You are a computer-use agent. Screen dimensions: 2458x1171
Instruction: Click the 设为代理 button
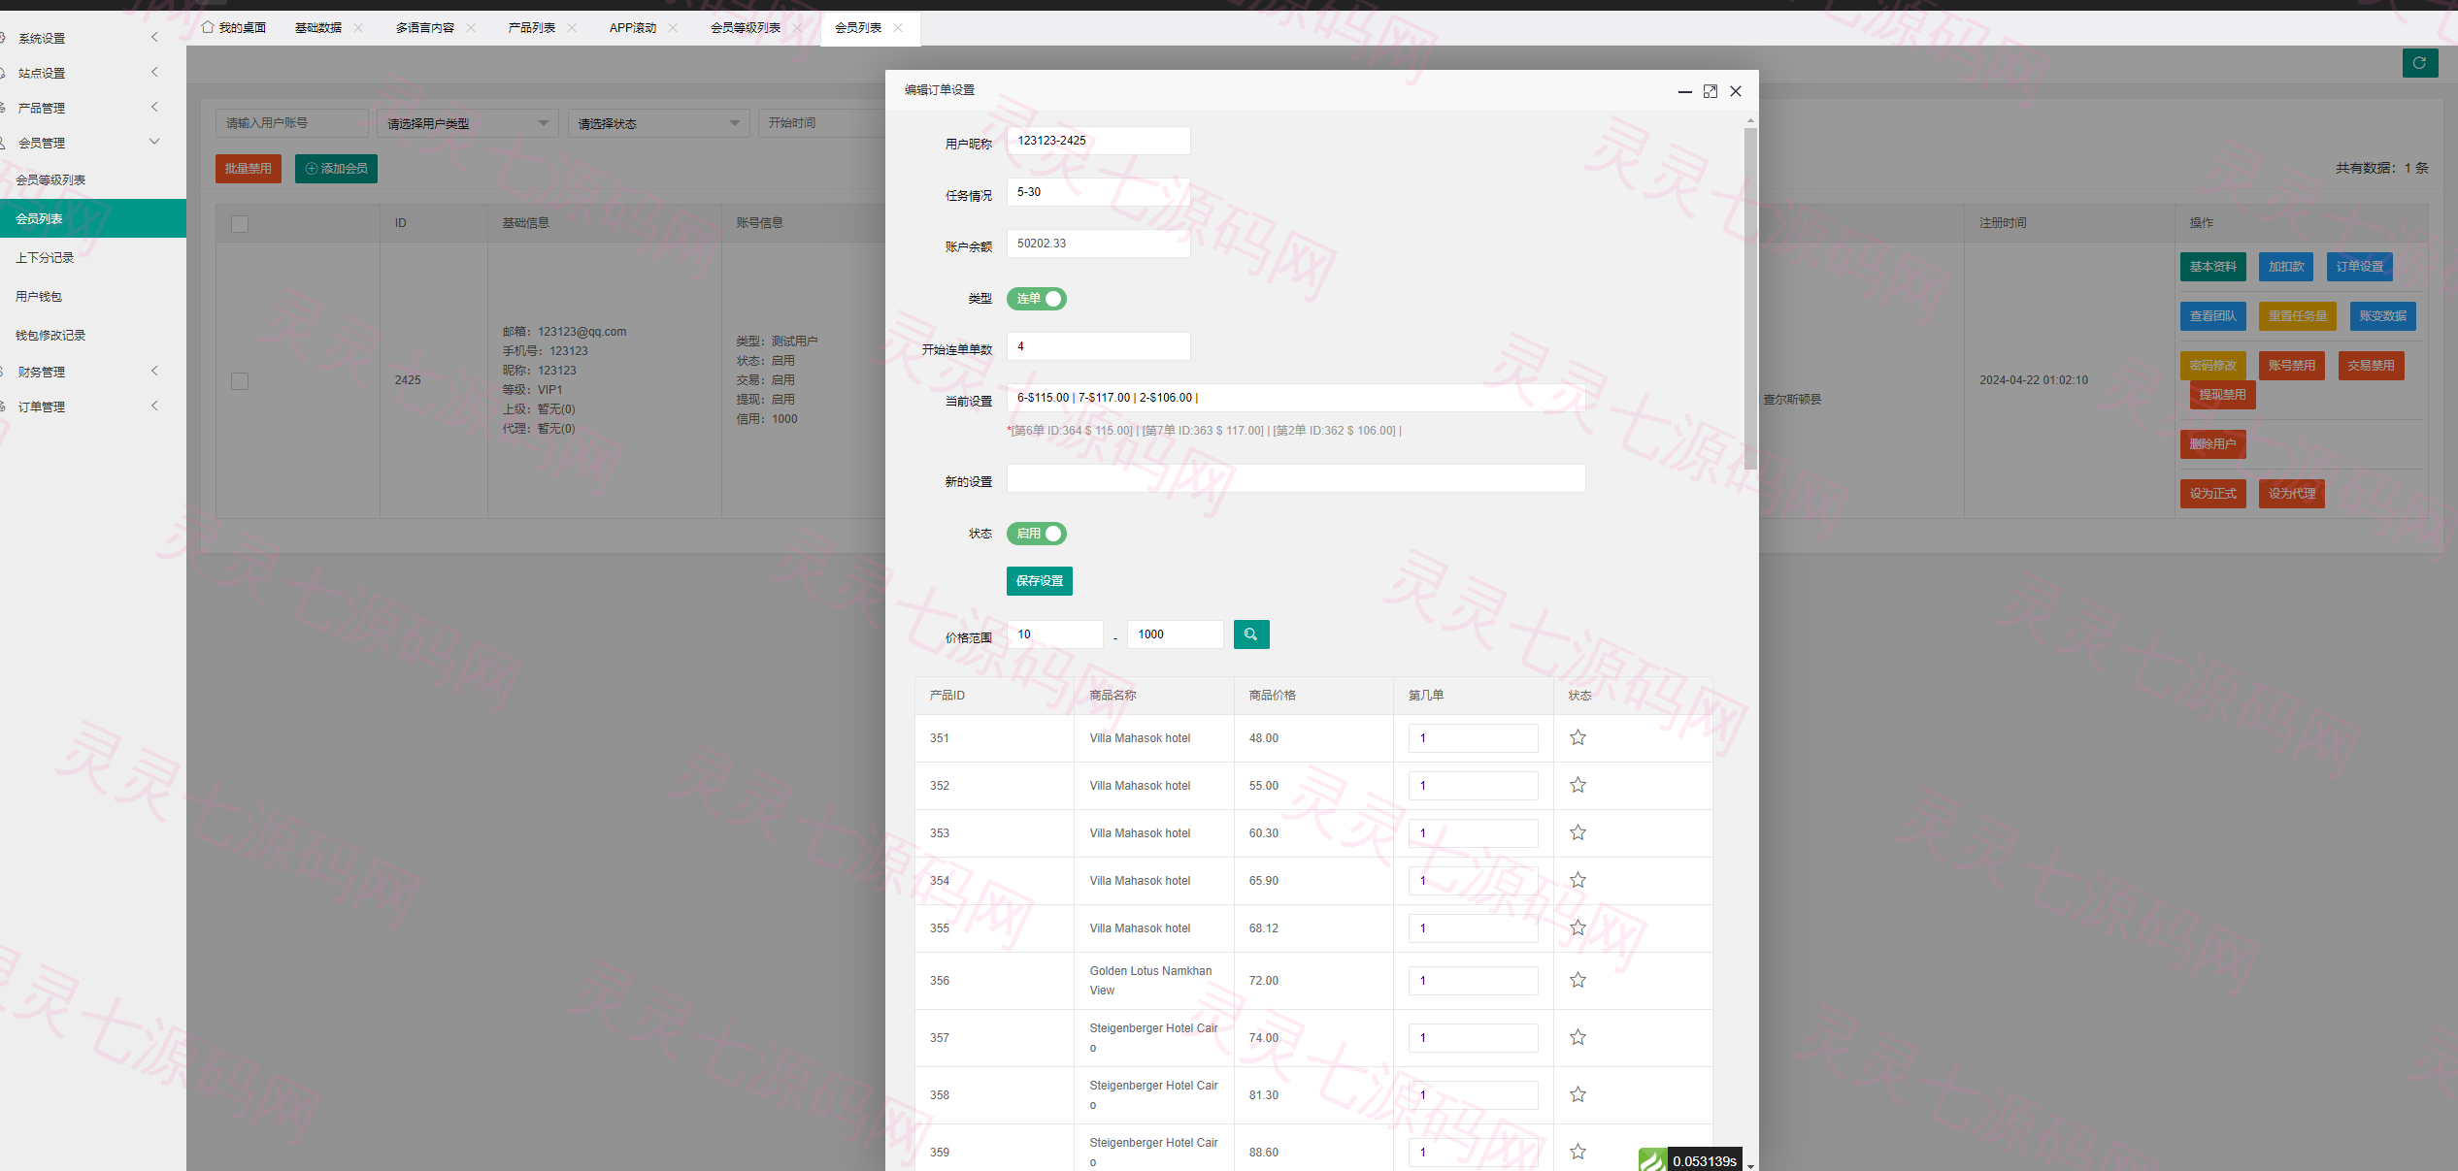pyautogui.click(x=2291, y=494)
